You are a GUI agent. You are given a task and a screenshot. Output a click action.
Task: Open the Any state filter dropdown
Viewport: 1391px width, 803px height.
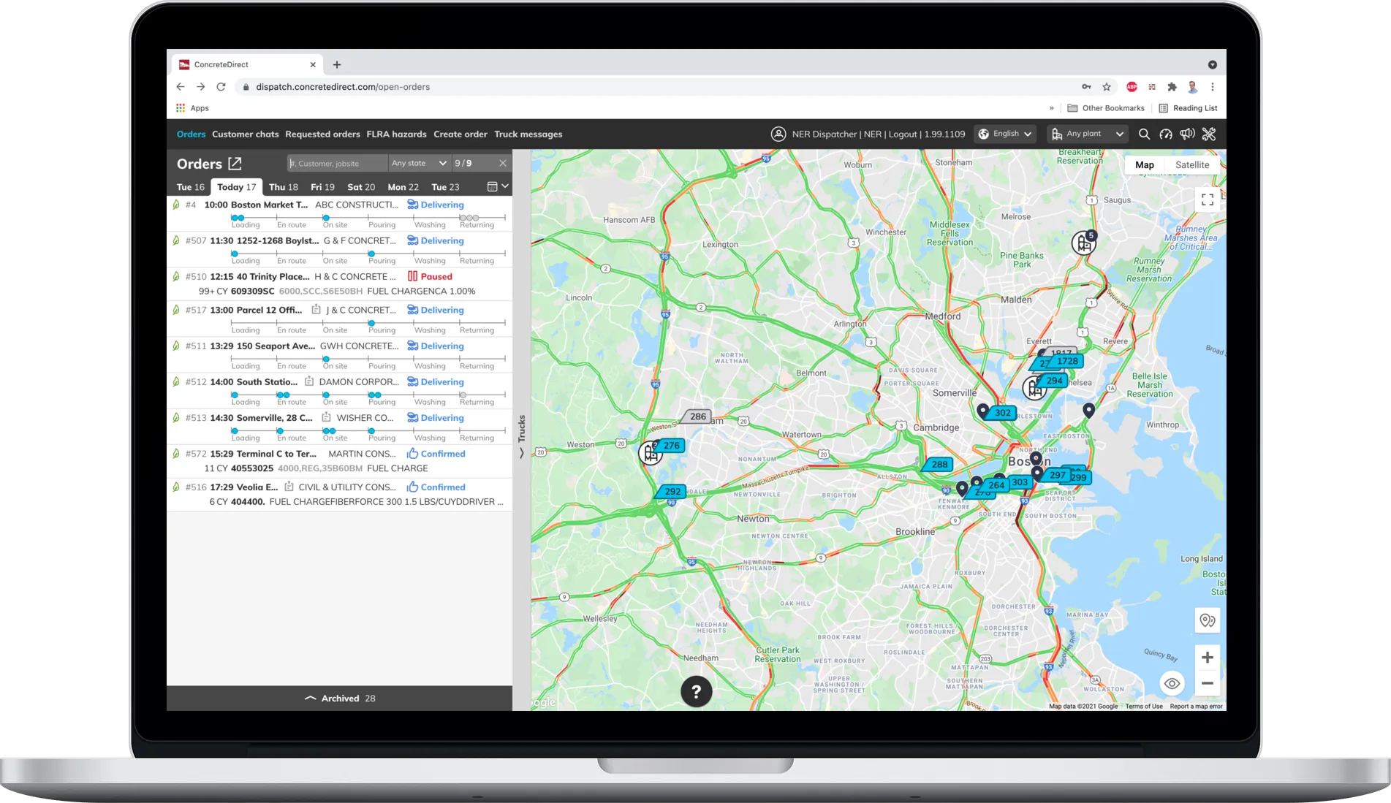[x=418, y=164]
